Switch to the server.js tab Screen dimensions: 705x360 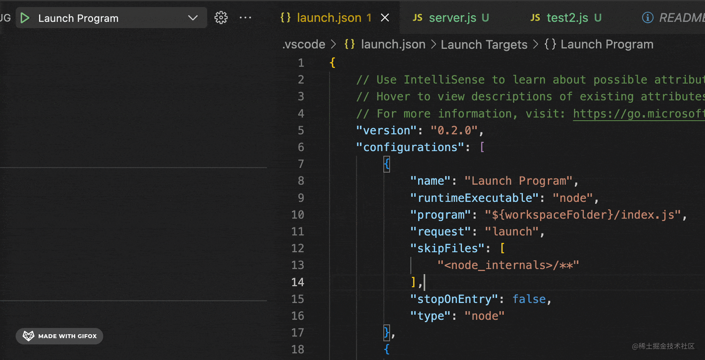point(453,18)
